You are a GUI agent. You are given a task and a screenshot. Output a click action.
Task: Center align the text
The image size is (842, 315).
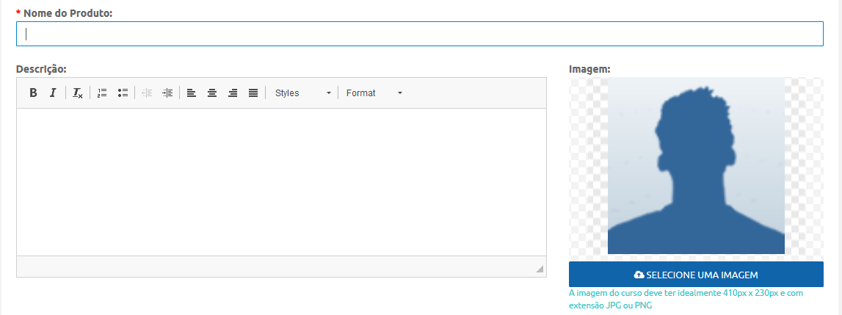coord(212,93)
